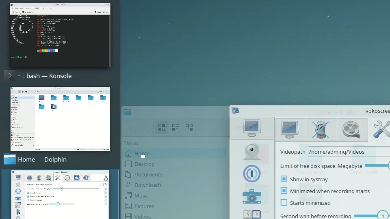Switch to the monitor screen capture tab
The width and height of the screenshot is (390, 219).
point(290,129)
